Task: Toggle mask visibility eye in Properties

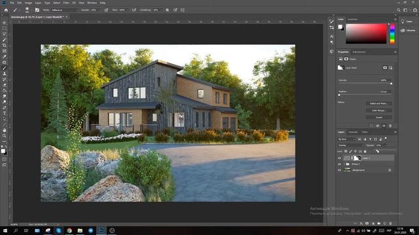Action: pyautogui.click(x=384, y=126)
